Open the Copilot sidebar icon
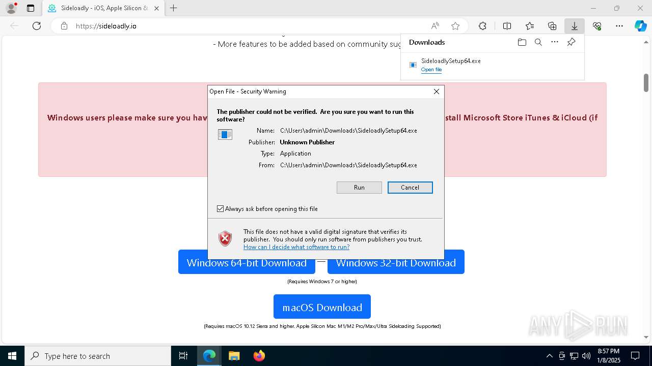This screenshot has height=366, width=652. coord(640,26)
